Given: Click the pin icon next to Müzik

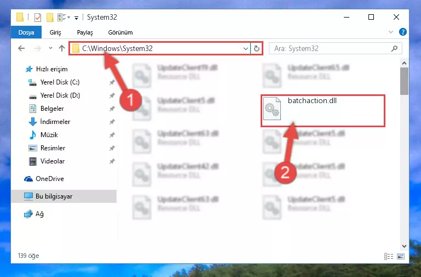Looking at the screenshot, I should pos(112,135).
